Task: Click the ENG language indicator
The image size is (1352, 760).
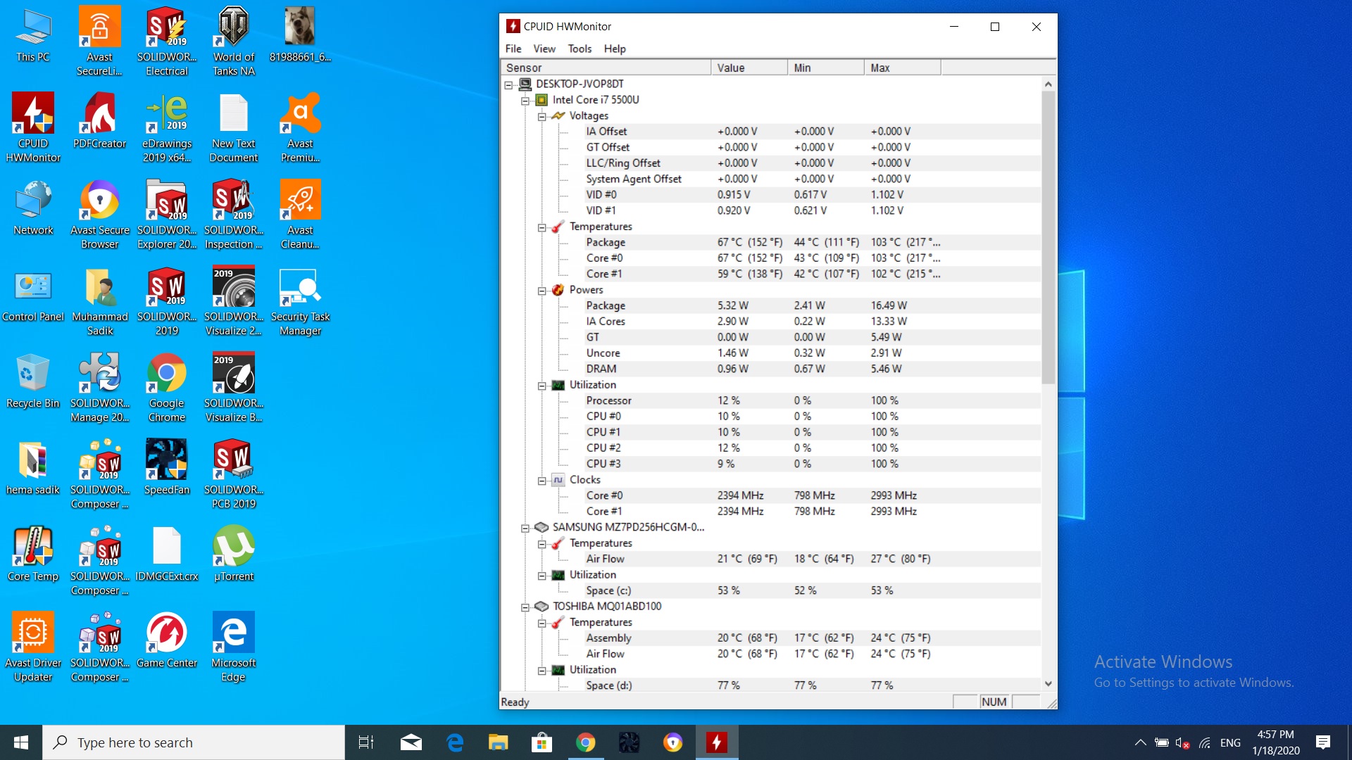Action: point(1230,742)
